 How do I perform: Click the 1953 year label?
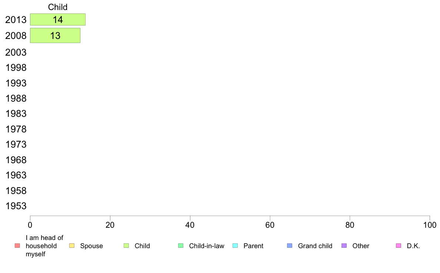[x=16, y=206]
